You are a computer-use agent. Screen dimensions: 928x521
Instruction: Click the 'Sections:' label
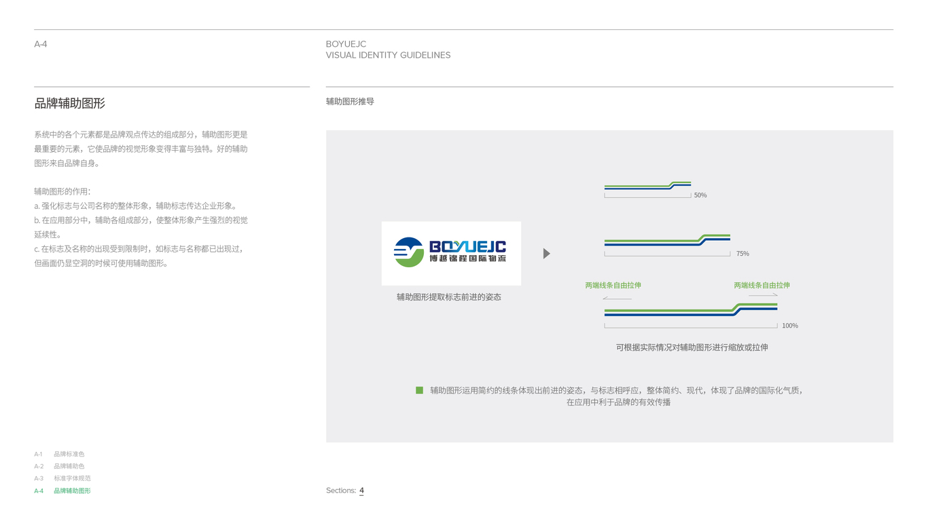[341, 490]
